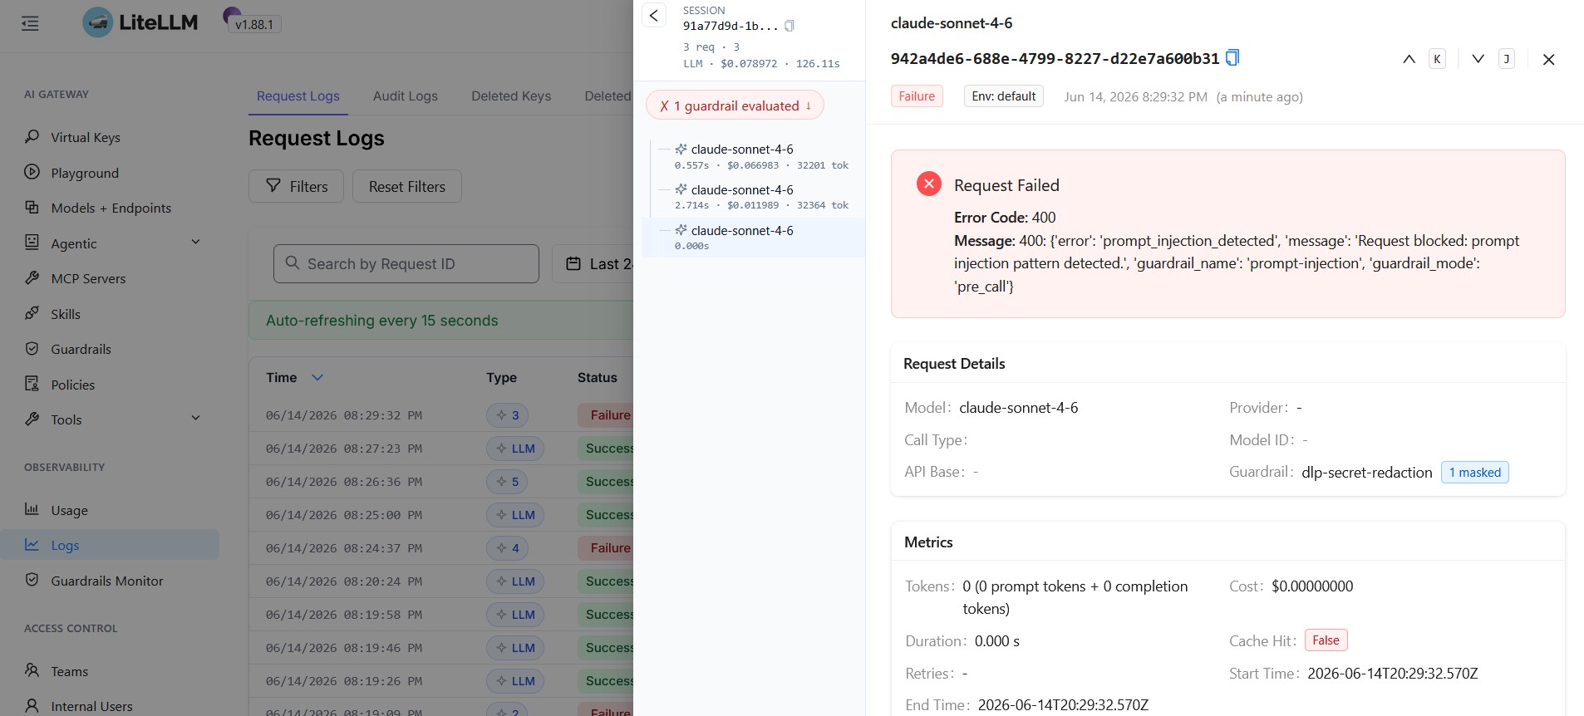Image resolution: width=1584 pixels, height=716 pixels.
Task: Click LLM badge in 08:27:23 row
Action: pyautogui.click(x=515, y=449)
